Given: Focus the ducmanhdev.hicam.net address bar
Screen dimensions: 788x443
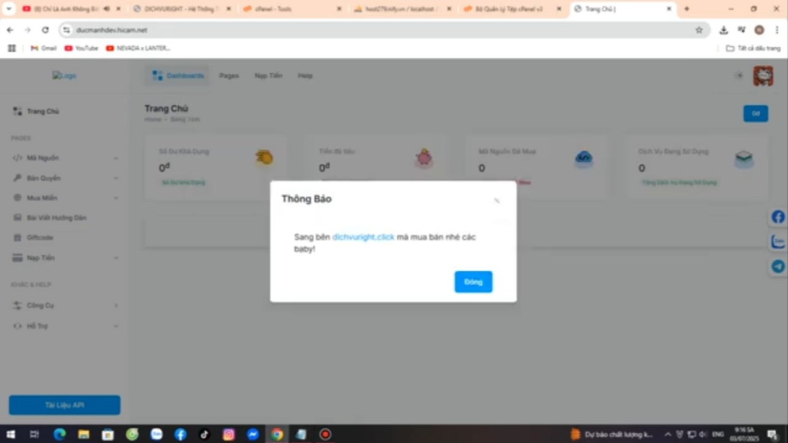Looking at the screenshot, I should (x=370, y=30).
